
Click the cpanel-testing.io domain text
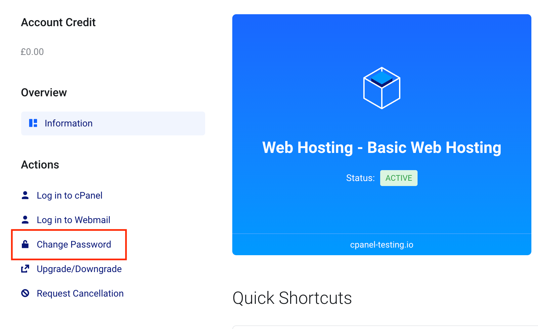click(381, 245)
